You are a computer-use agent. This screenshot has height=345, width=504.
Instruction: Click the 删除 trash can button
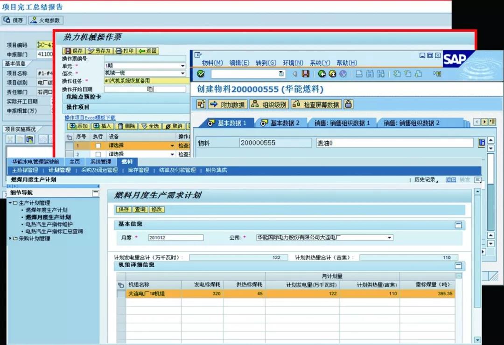(x=126, y=126)
